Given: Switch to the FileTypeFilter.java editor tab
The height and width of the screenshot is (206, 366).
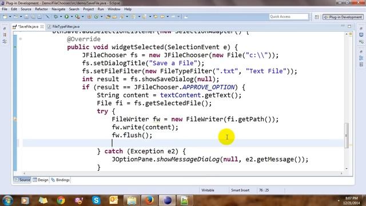Looking at the screenshot, I should [63, 27].
